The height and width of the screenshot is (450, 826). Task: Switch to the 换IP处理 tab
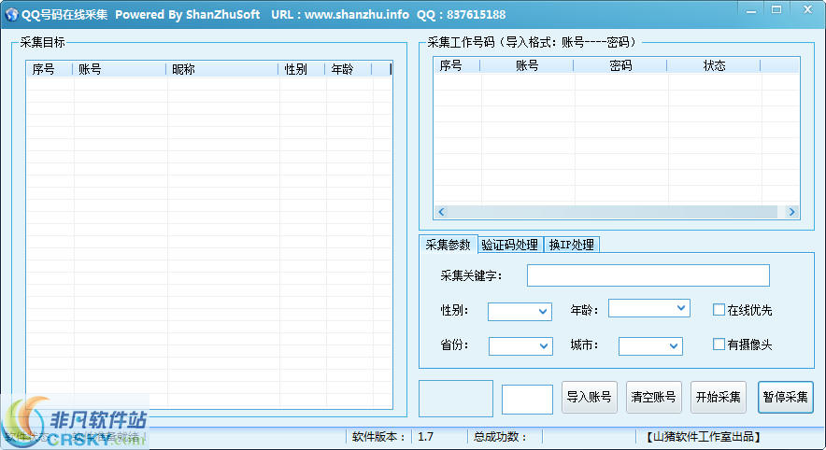(x=572, y=245)
